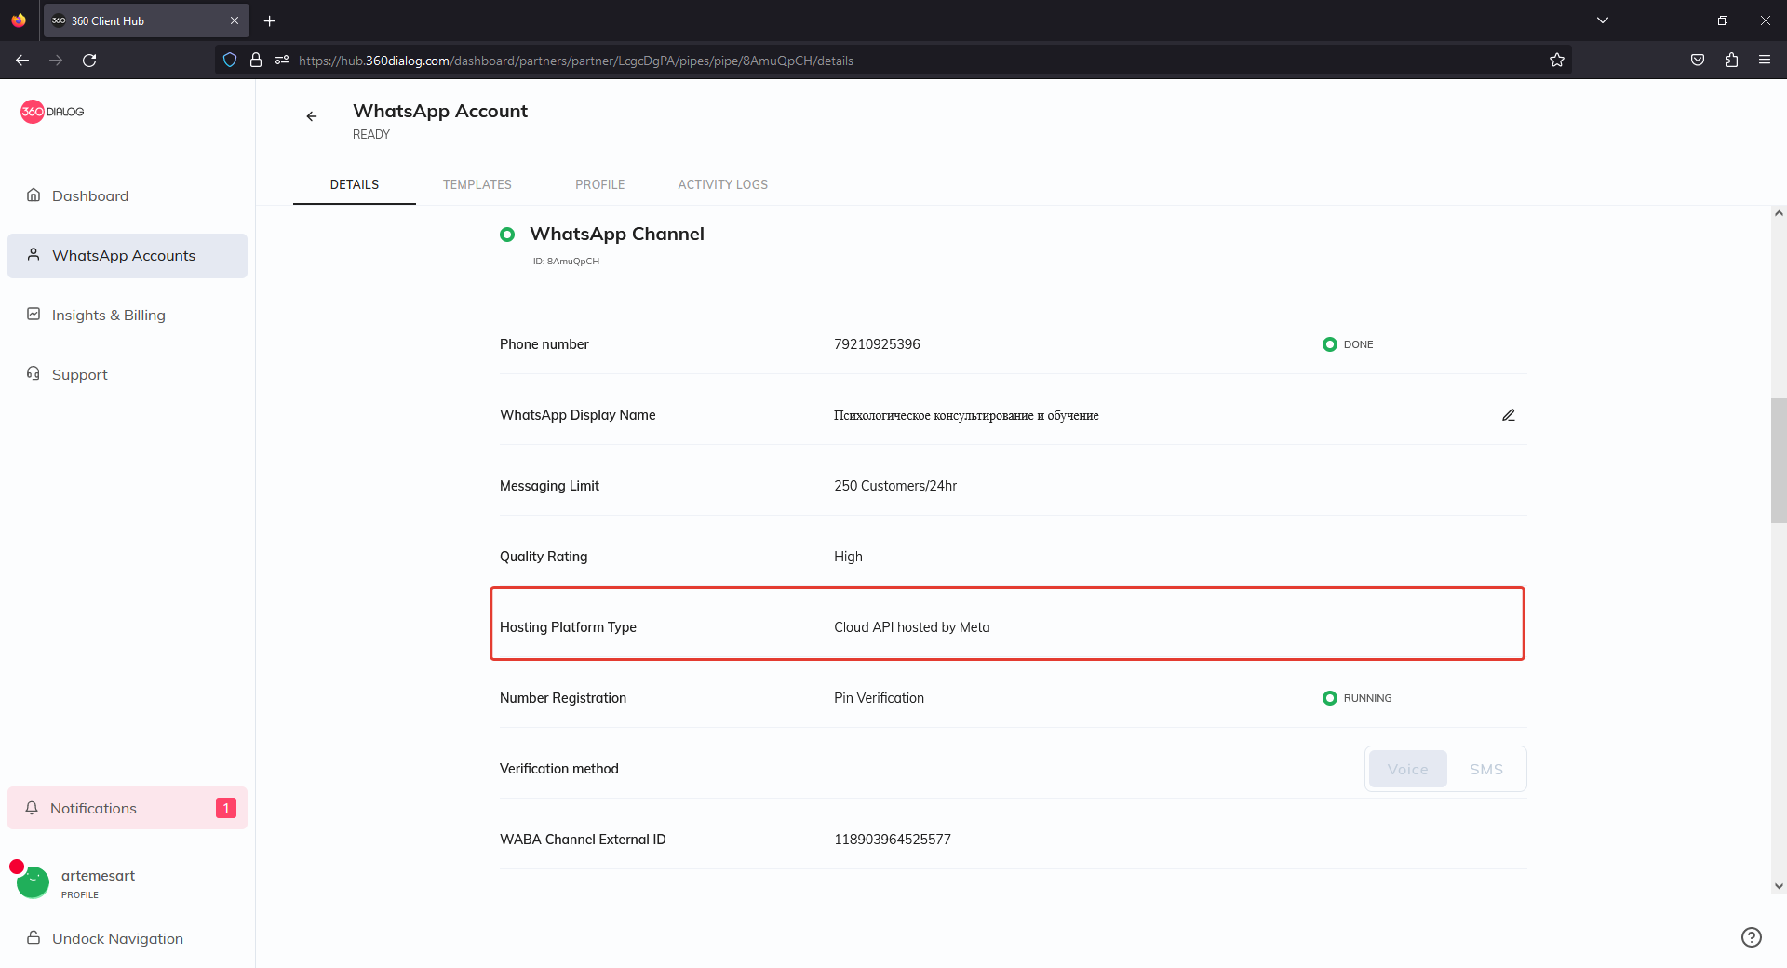Screen dimensions: 1787x968
Task: Click the Save to Pocket icon
Action: click(x=1698, y=60)
